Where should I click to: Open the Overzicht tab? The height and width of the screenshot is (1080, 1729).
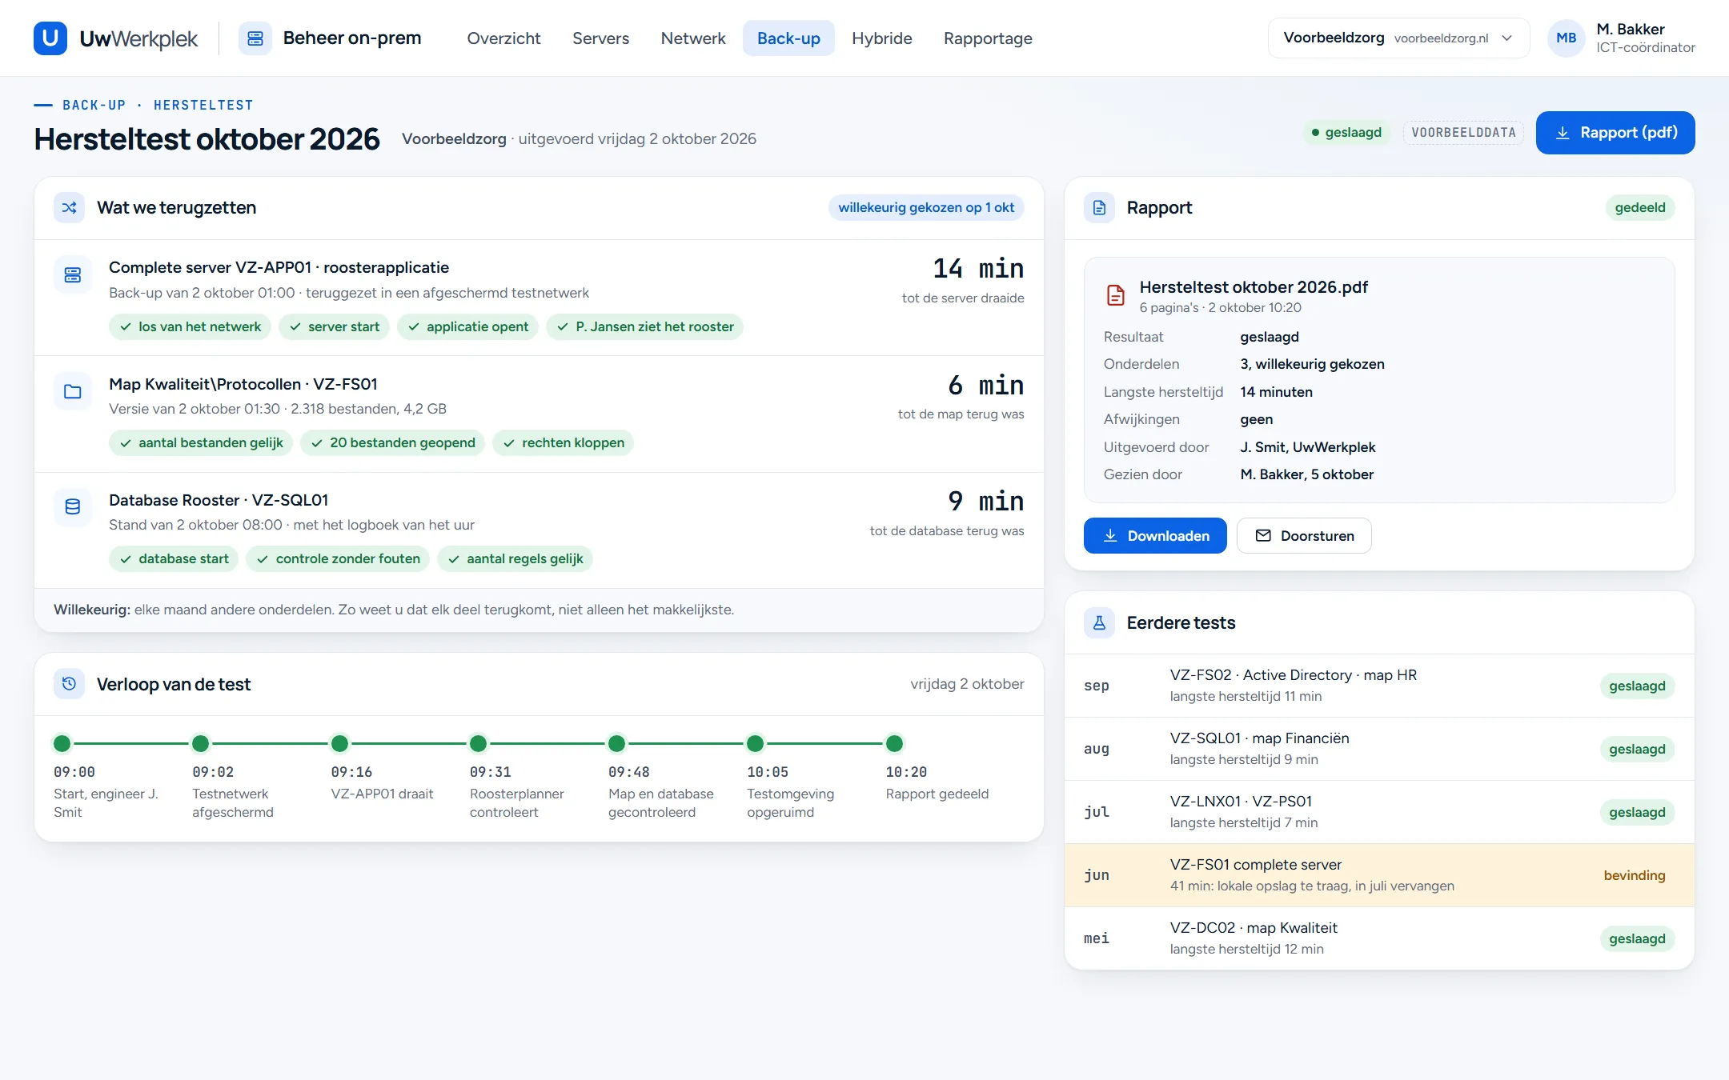click(503, 38)
